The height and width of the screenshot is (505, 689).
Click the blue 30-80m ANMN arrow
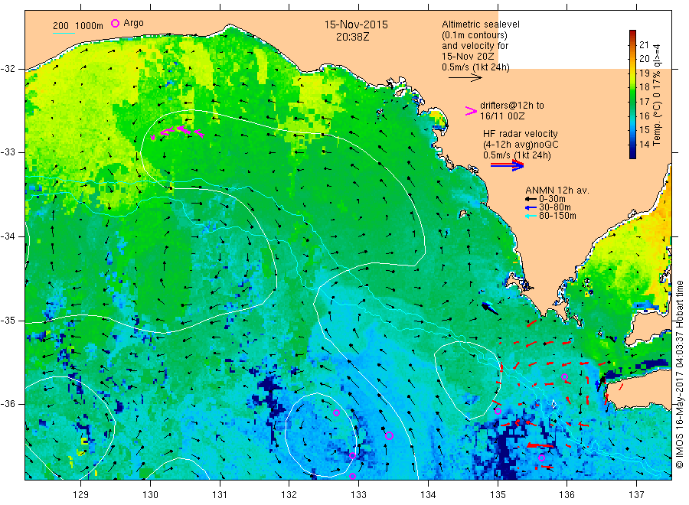click(531, 207)
